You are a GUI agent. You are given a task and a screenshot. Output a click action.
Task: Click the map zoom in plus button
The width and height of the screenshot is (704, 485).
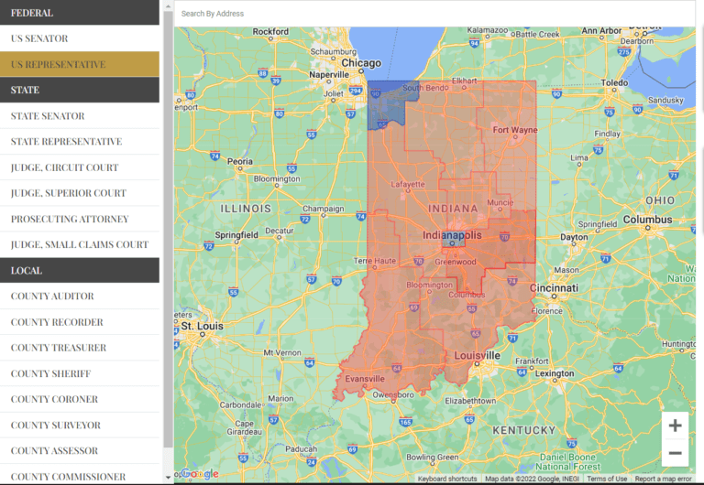click(x=675, y=426)
